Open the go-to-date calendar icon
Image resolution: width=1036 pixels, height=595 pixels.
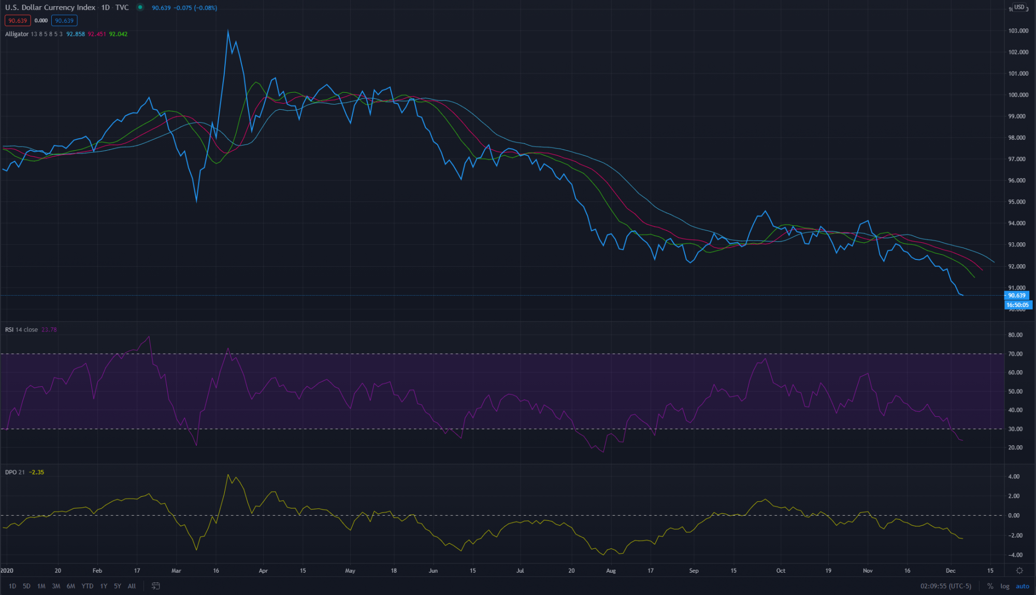coord(155,586)
